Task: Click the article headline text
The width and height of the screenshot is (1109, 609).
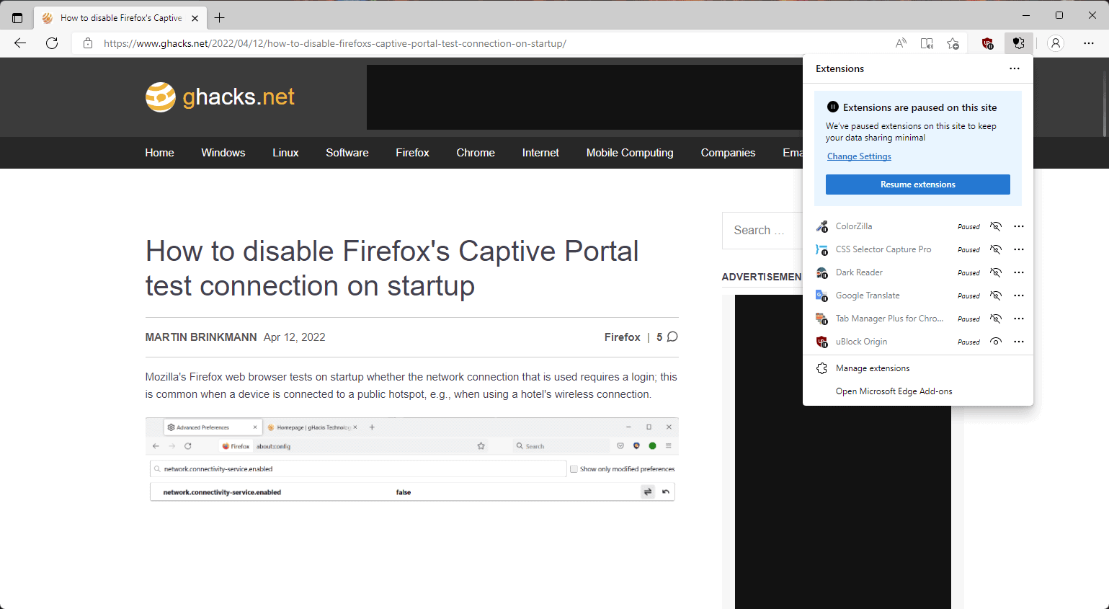Action: (x=392, y=268)
